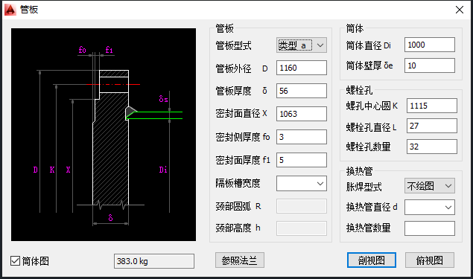Click the 密封面厚度 f1 field with 5
Viewport: 473px width, 279px height.
pos(302,160)
